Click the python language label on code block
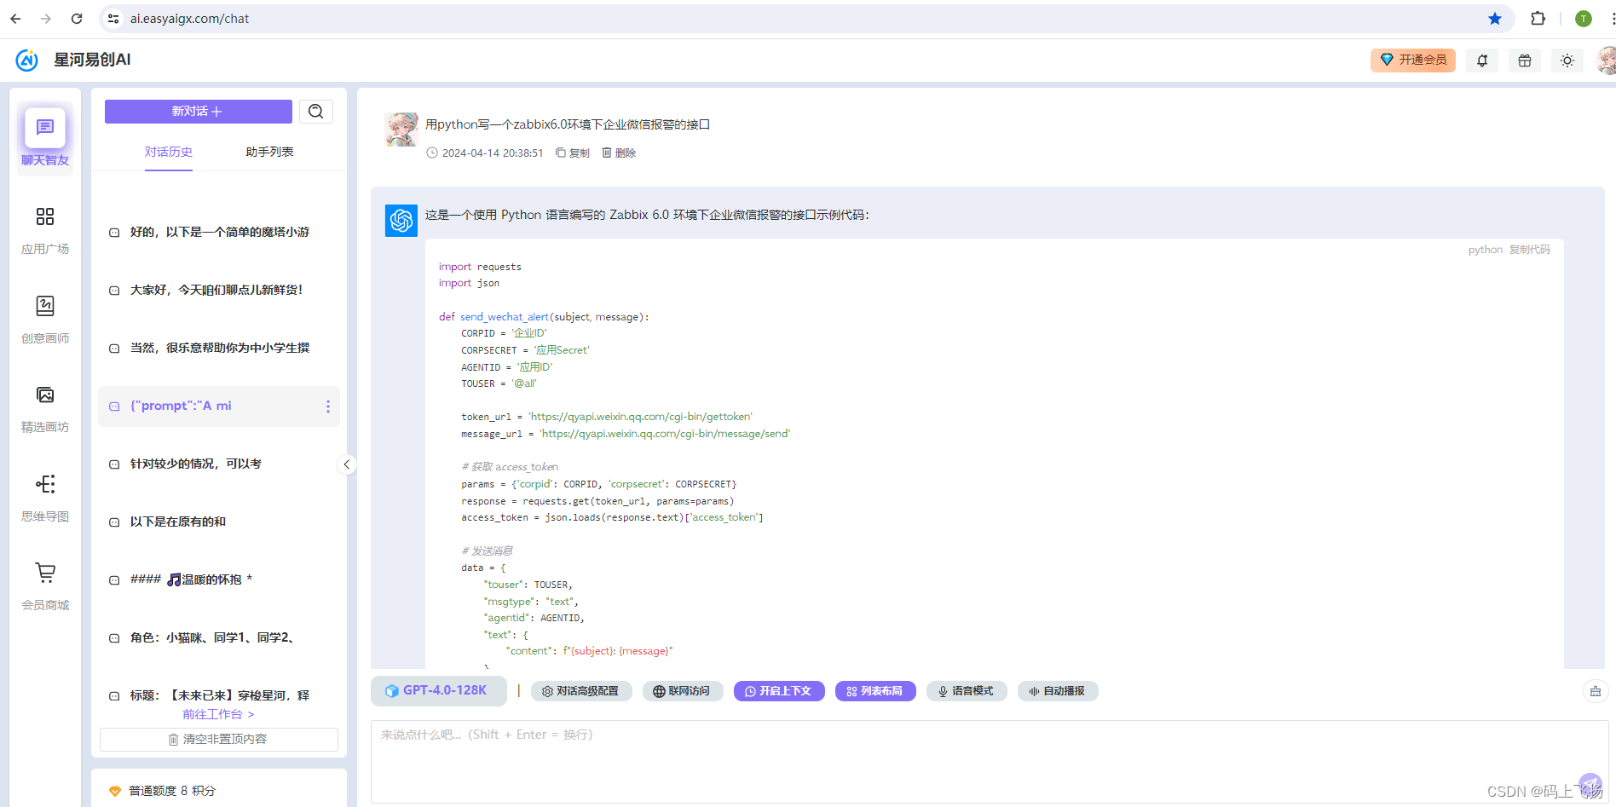The image size is (1616, 807). [x=1485, y=250]
